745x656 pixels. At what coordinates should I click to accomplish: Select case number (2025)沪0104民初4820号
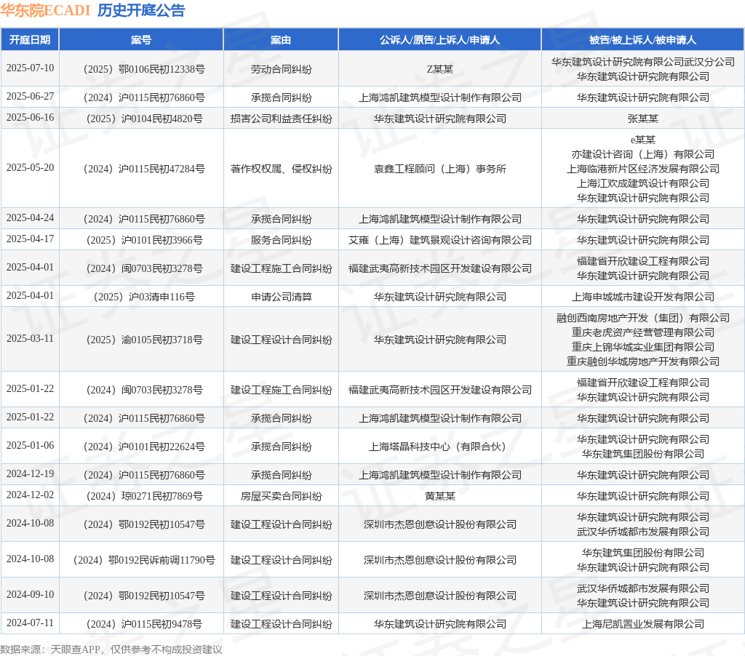[145, 119]
